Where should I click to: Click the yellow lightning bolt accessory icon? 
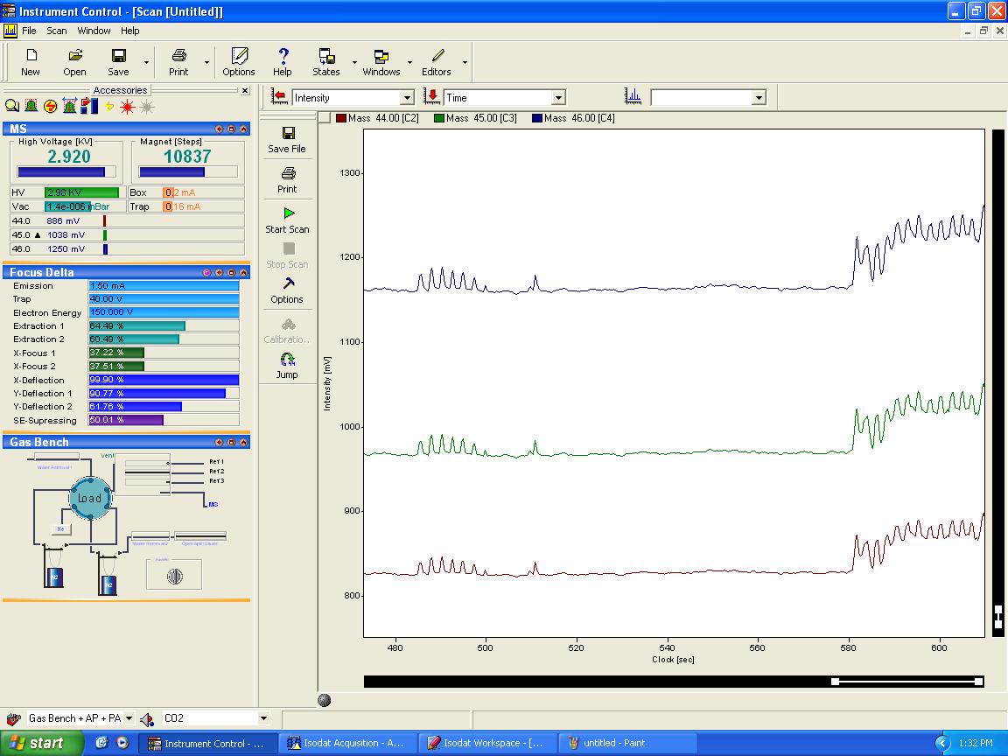click(x=108, y=106)
